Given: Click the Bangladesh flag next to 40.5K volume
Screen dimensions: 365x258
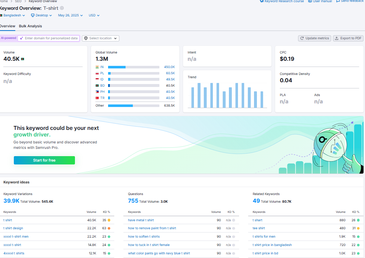Looking at the screenshot, I should coord(23,59).
